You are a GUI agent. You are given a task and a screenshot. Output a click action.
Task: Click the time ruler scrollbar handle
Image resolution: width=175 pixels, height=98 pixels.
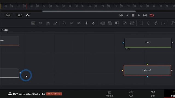click(89, 11)
